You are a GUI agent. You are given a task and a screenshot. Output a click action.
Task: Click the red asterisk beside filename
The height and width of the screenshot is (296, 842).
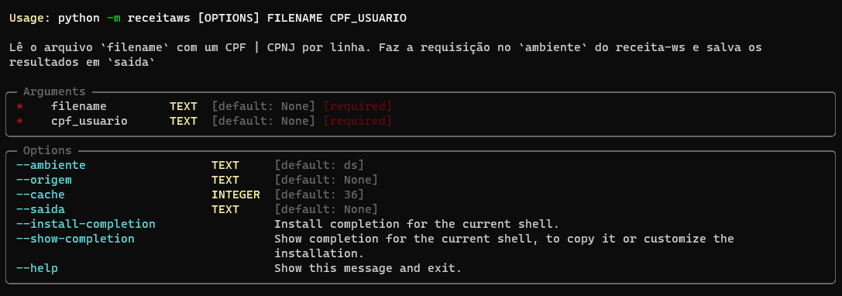tap(19, 107)
